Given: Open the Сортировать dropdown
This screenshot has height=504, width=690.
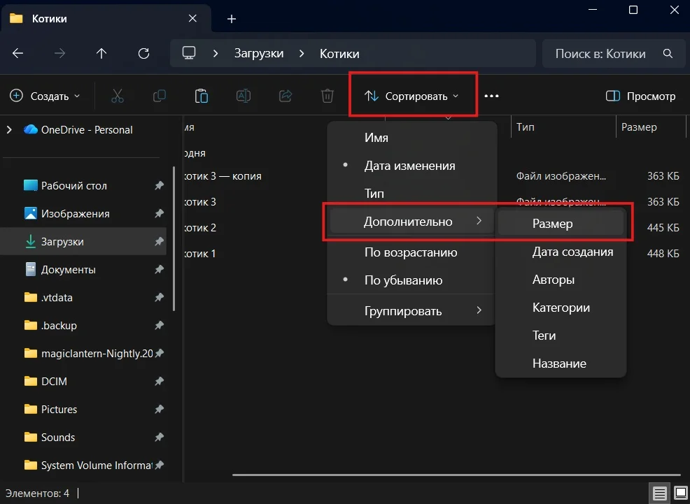Looking at the screenshot, I should (x=411, y=96).
